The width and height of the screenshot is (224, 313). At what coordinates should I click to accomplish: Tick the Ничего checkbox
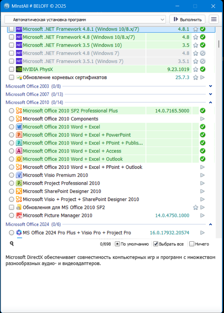point(192,244)
